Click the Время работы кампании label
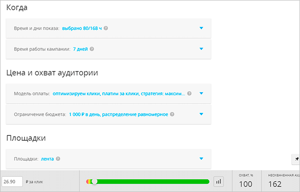This screenshot has height=192, width=300. pos(42,49)
